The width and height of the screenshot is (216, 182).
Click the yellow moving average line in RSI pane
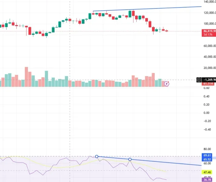pyautogui.click(x=61, y=167)
